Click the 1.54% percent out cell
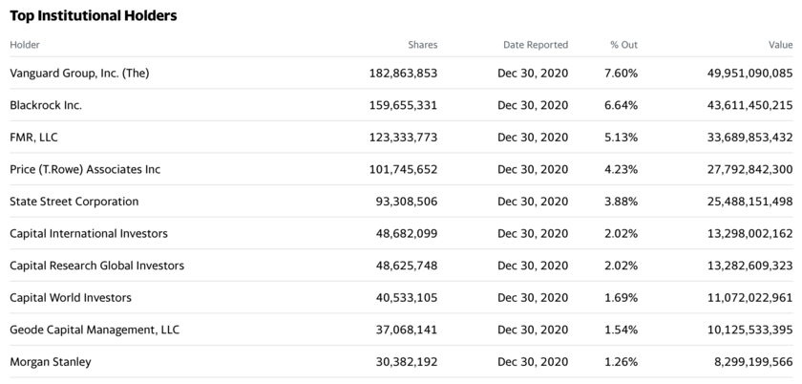This screenshot has height=384, width=802. pos(621,330)
